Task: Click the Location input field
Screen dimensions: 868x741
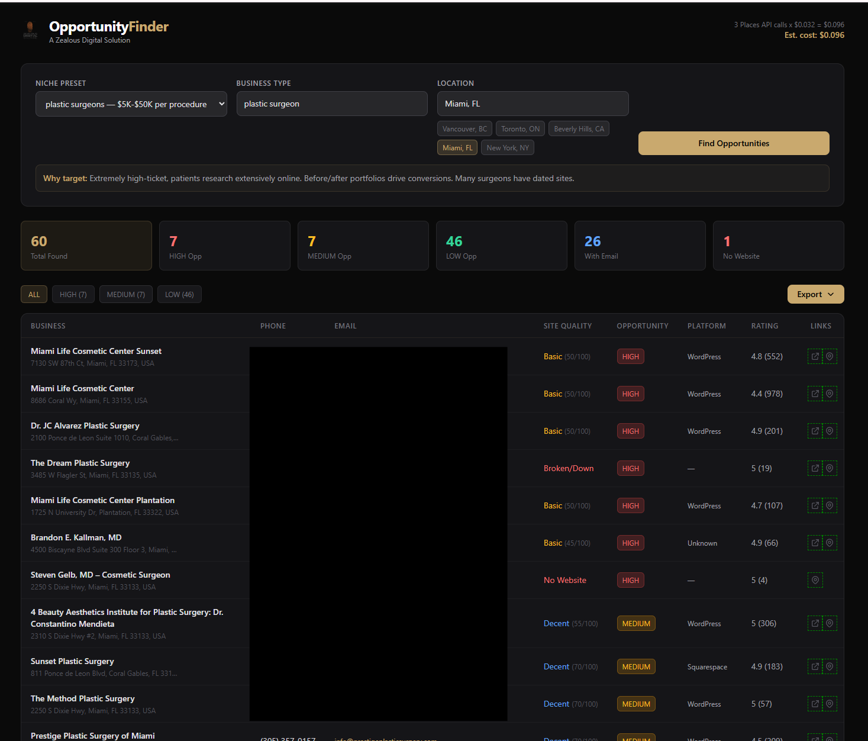Action: click(x=532, y=104)
